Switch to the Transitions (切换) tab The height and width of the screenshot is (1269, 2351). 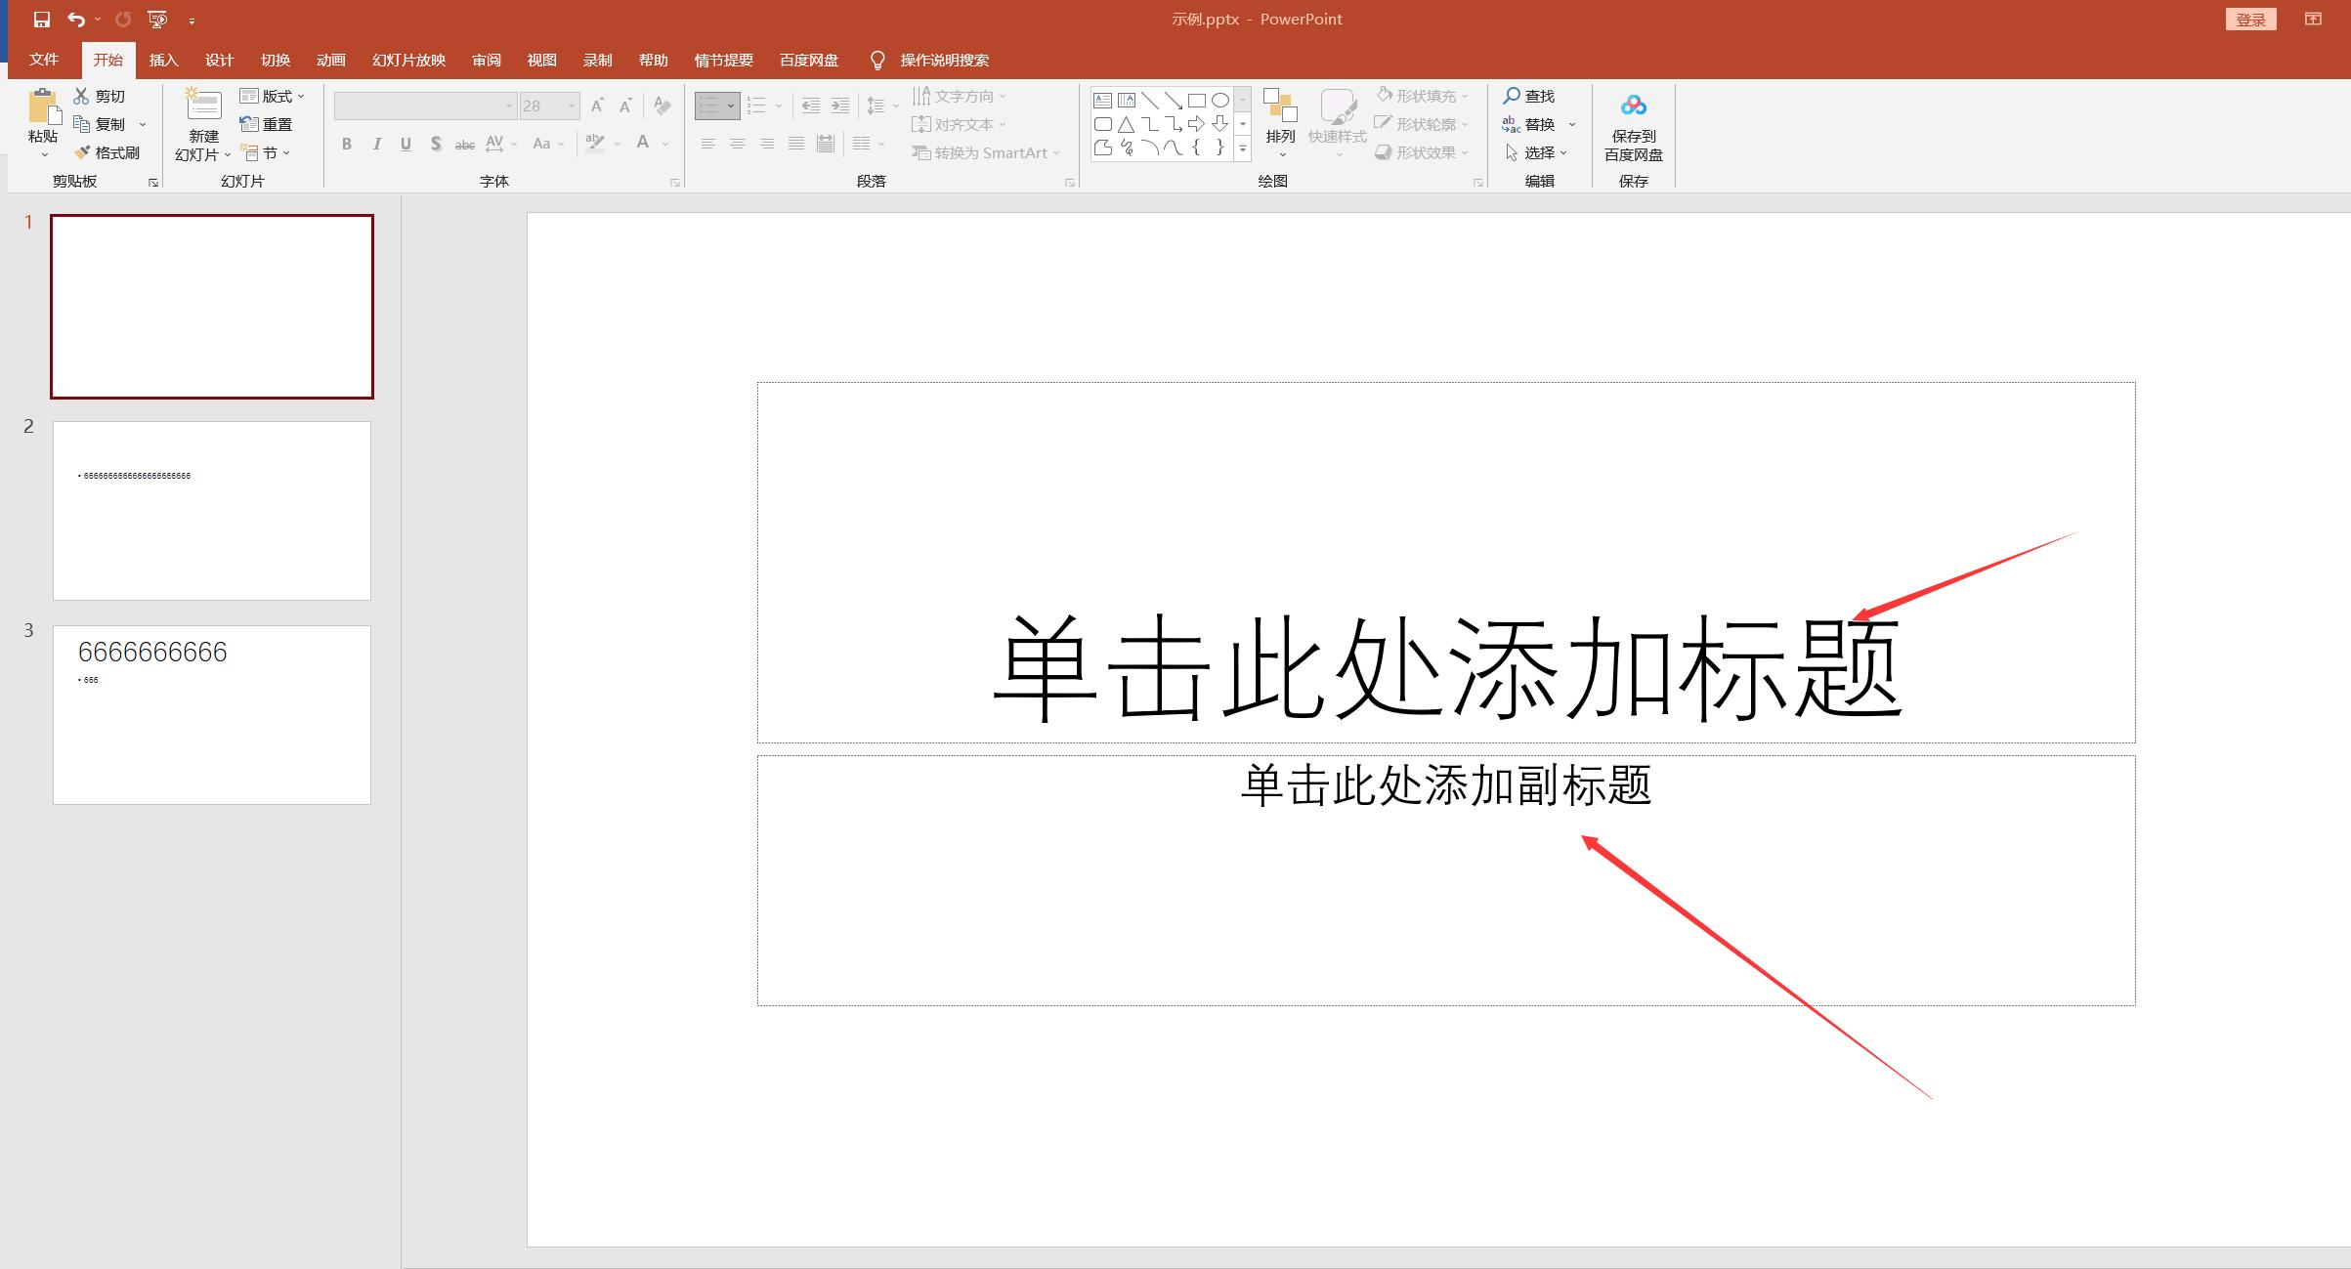point(276,60)
